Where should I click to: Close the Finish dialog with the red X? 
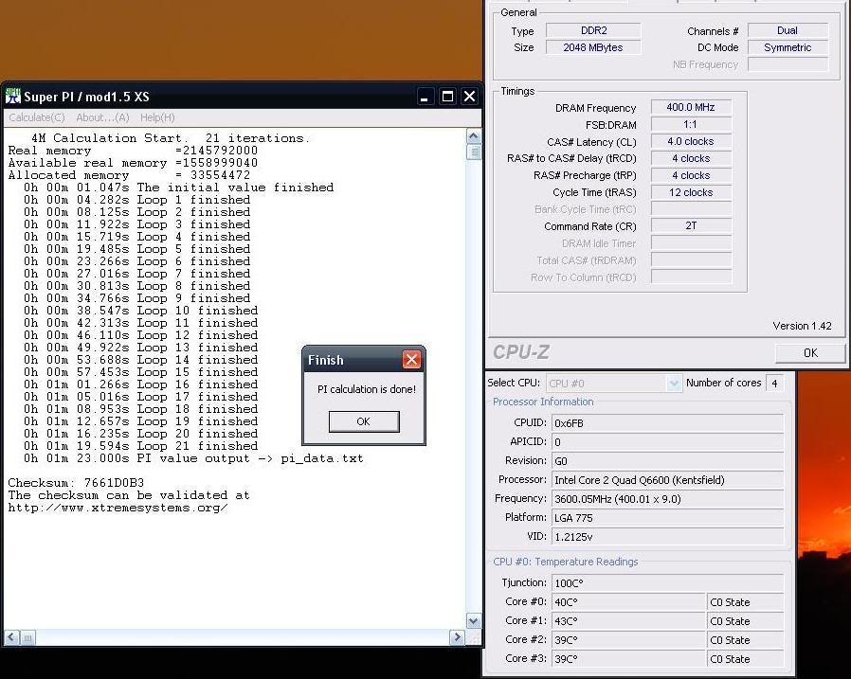click(x=411, y=360)
